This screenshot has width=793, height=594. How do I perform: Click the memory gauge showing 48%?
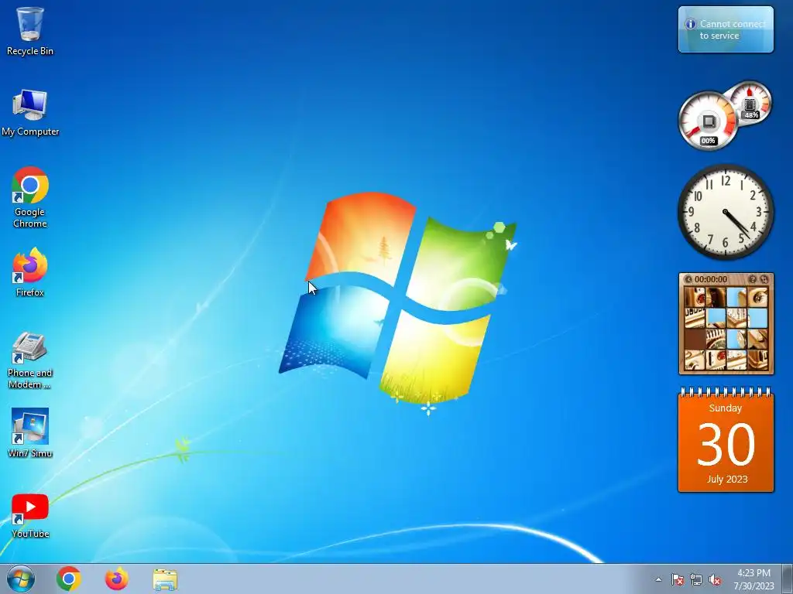pos(750,104)
